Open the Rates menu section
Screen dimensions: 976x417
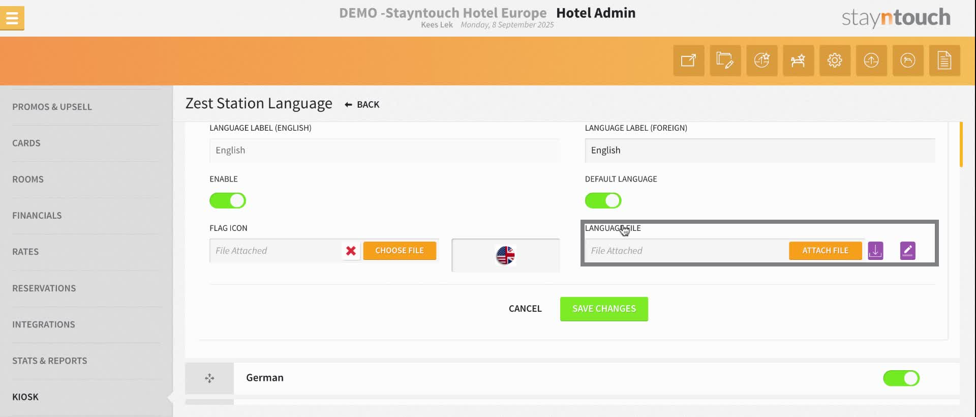25,251
